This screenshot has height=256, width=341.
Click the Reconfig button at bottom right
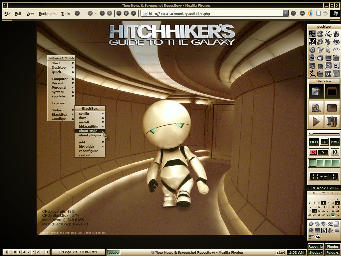(315, 246)
